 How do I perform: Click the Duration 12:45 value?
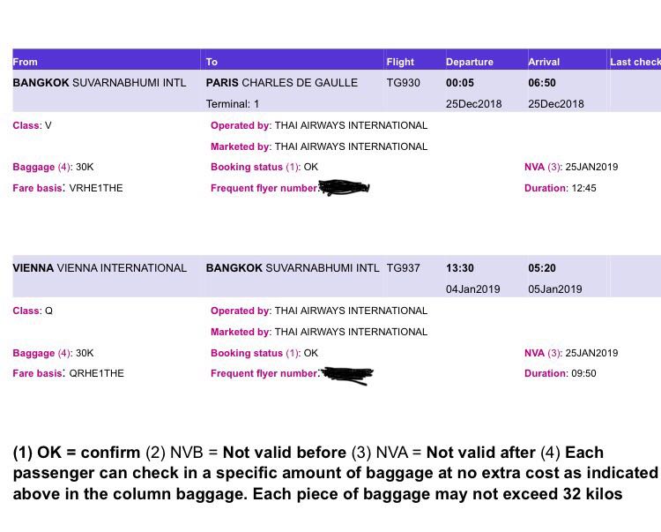583,188
